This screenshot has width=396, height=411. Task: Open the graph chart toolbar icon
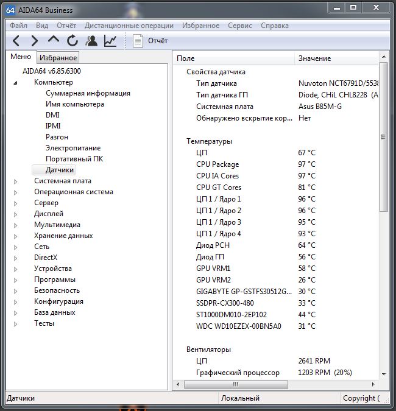pos(110,41)
